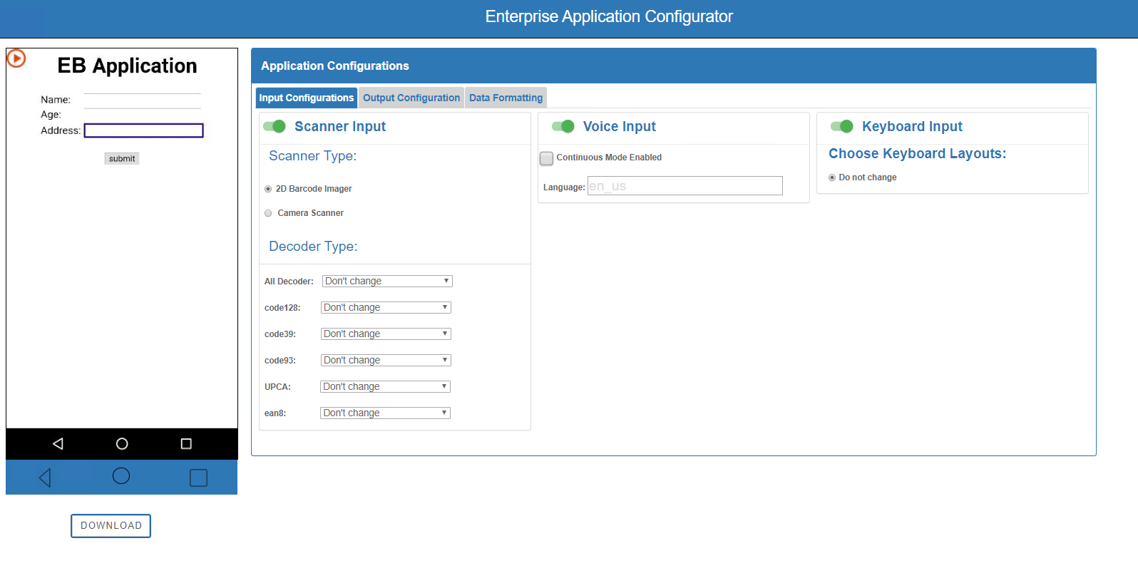Enable Continuous Mode checkbox
Viewport: 1138px width, 578px height.
(x=547, y=158)
